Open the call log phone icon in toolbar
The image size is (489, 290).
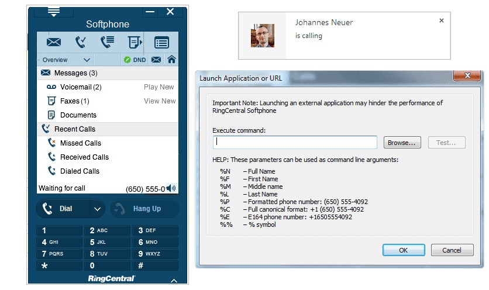(x=81, y=42)
